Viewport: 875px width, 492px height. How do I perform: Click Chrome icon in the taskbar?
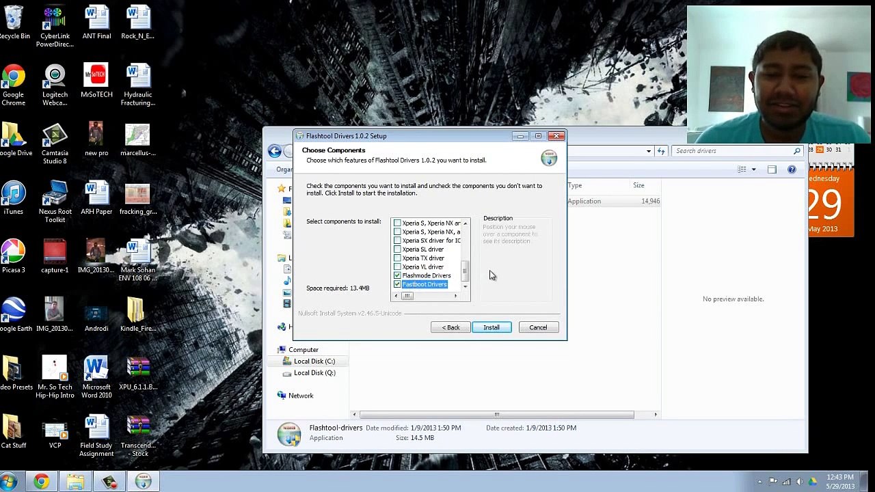pyautogui.click(x=42, y=482)
